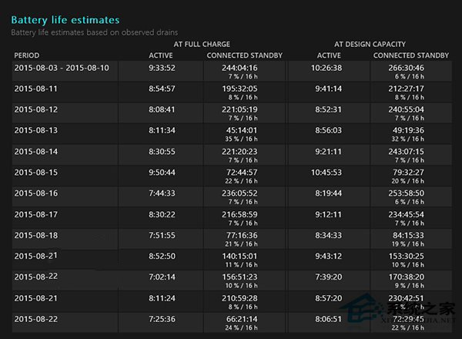
Task: Click the 2015-08-18 period cell
Action: coord(36,234)
